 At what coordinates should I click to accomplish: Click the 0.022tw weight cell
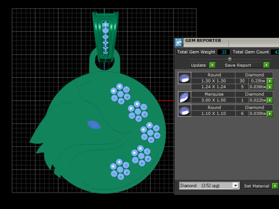pos(258,100)
